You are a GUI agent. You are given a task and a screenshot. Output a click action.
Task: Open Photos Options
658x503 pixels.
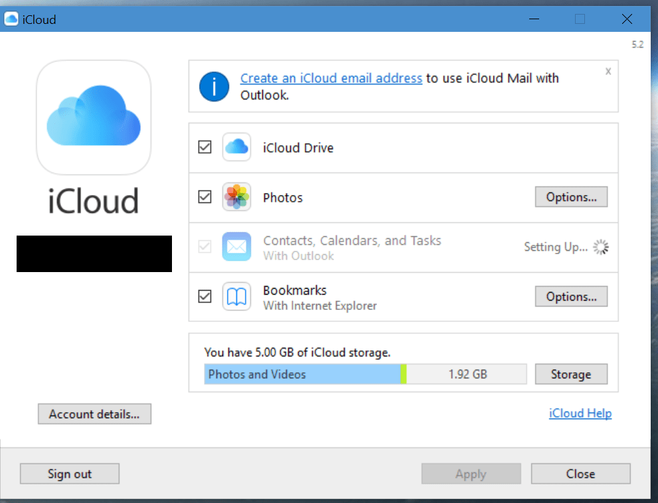pos(571,196)
